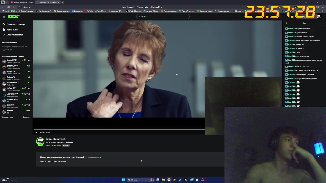Open Главная страница in the sidebar
326x183 pixels.
click(x=14, y=24)
